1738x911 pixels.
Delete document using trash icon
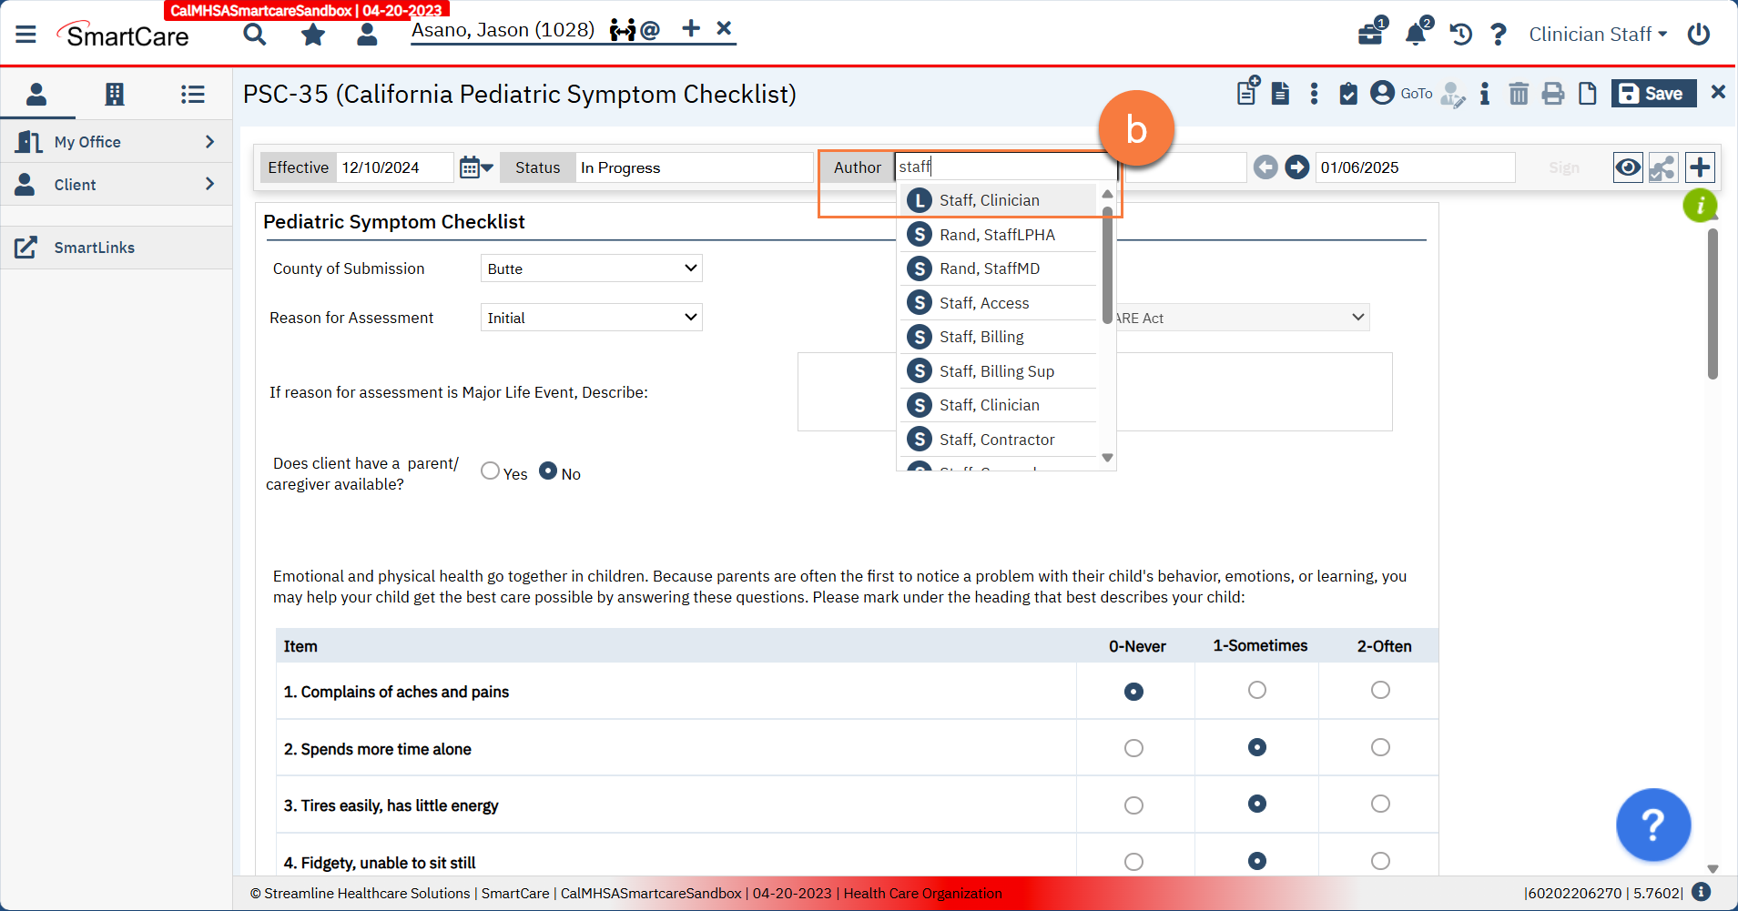point(1519,94)
